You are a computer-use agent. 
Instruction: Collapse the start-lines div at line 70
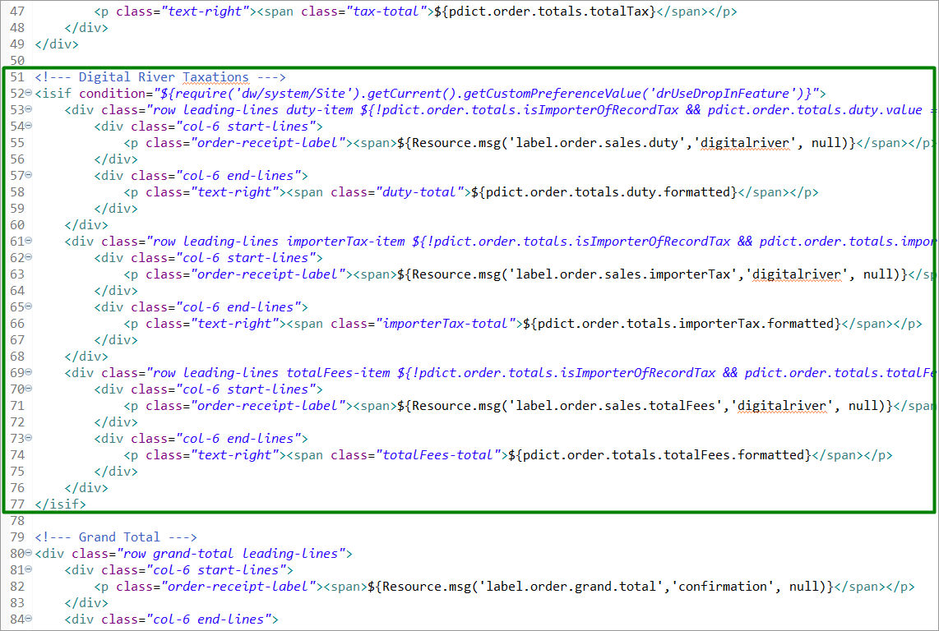(28, 389)
